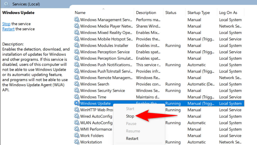Click the Windows Update service gear icon
The height and width of the screenshot is (145, 257).
[77, 103]
